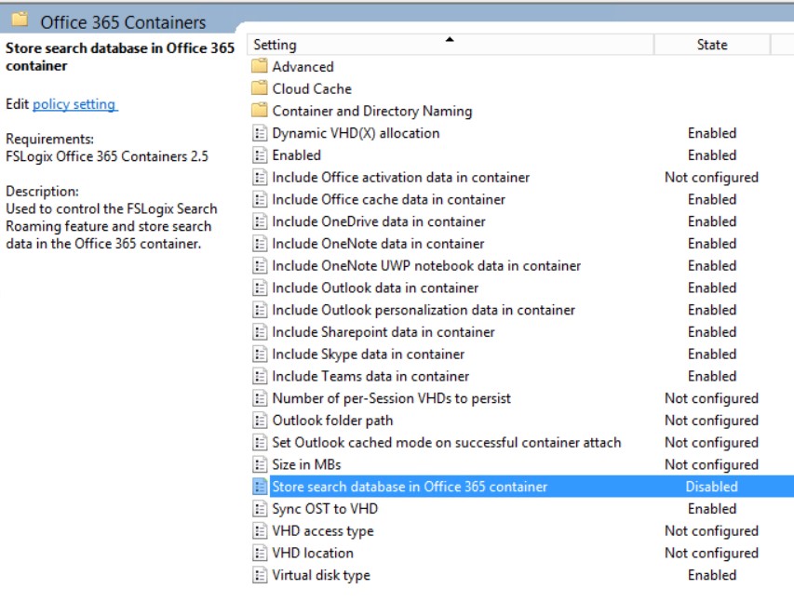Image resolution: width=794 pixels, height=602 pixels.
Task: Click 'Not configured' state for VHD location
Action: [x=711, y=554]
